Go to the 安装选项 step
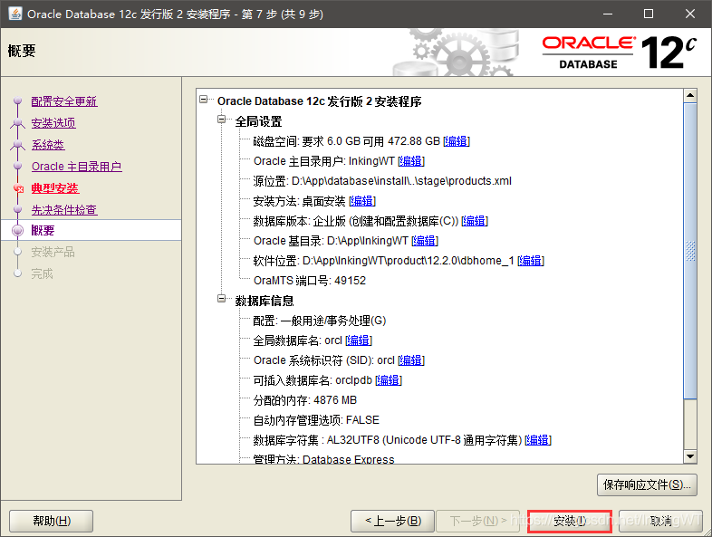 [x=53, y=123]
